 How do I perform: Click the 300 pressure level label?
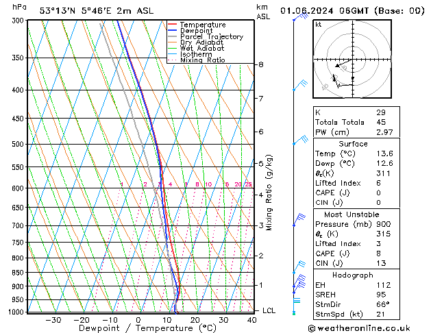point(19,21)
